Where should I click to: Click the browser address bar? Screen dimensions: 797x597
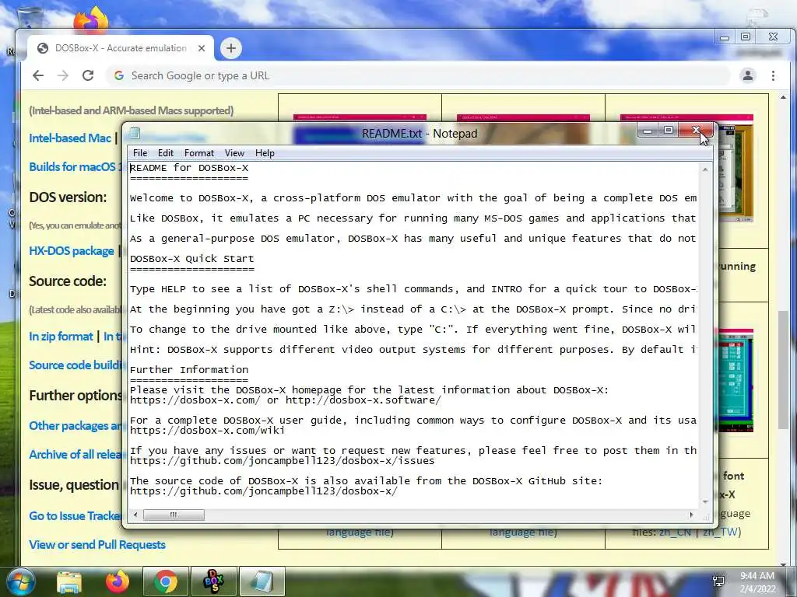[418, 75]
